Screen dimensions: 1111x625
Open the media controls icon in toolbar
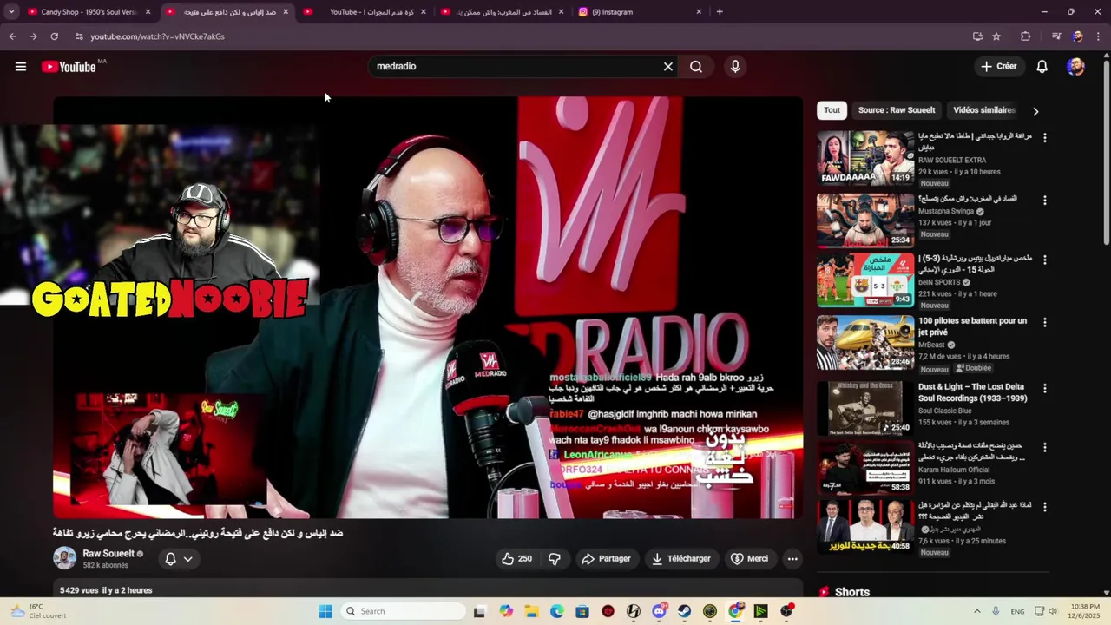tap(1056, 36)
